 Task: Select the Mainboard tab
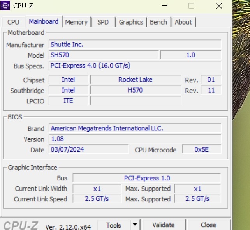point(44,21)
